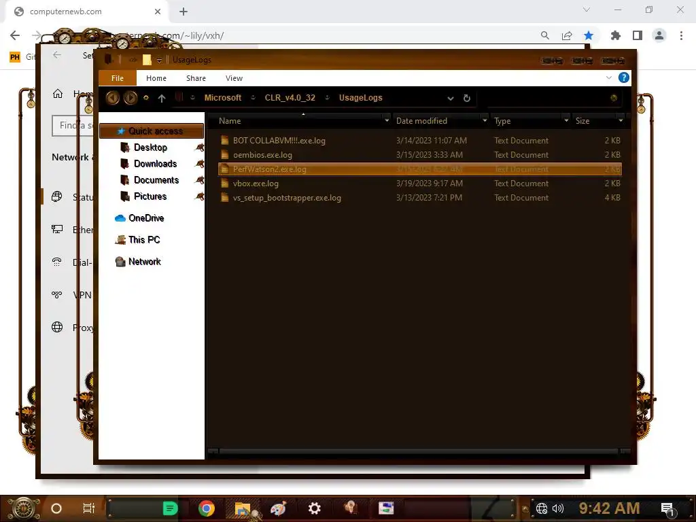
Task: Open Settings gear on taskbar
Action: click(315, 508)
